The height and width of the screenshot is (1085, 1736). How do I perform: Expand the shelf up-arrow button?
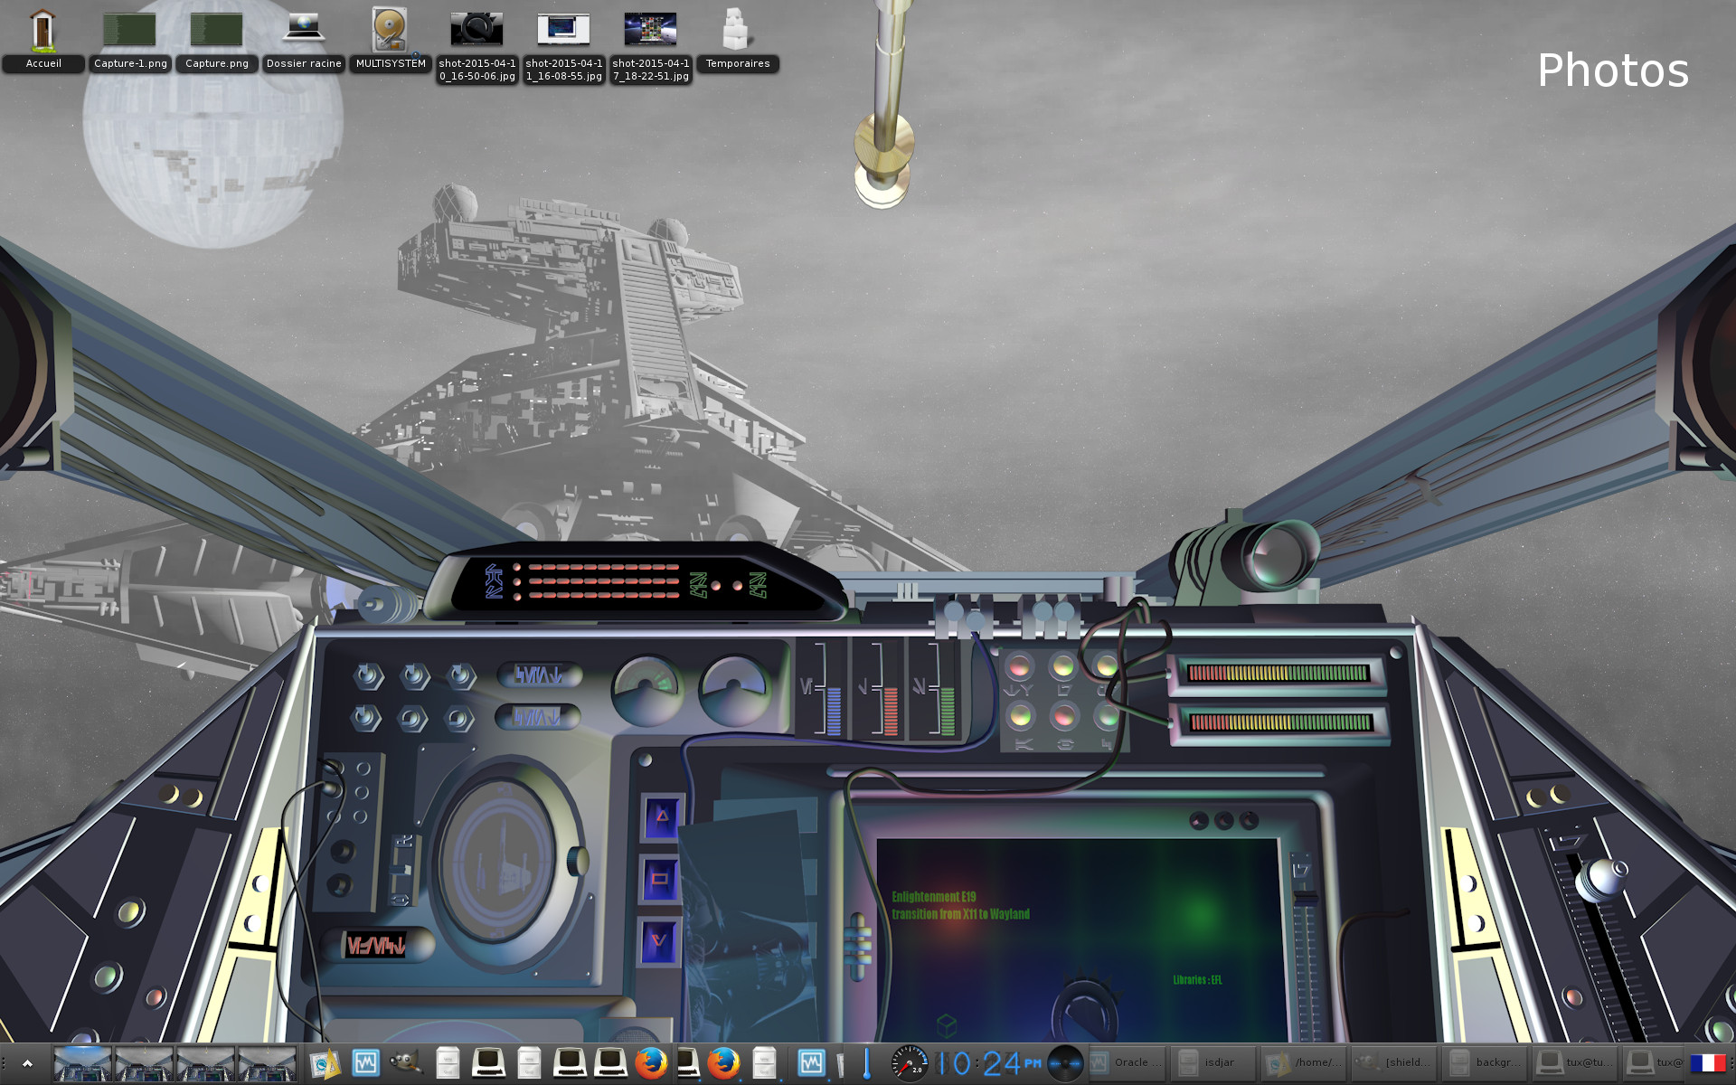click(27, 1064)
